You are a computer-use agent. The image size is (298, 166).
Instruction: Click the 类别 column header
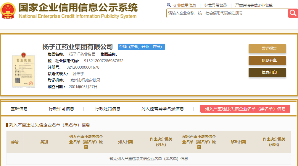[44, 142]
